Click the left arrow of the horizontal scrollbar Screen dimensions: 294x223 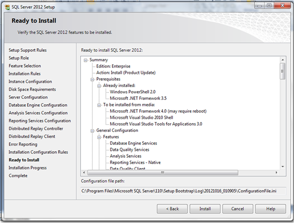(x=84, y=172)
